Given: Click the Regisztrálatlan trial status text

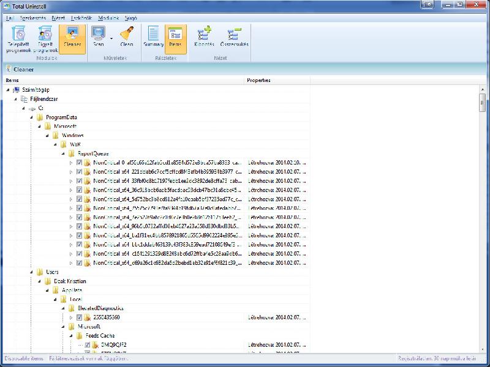Looking at the screenshot, I should [437, 358].
